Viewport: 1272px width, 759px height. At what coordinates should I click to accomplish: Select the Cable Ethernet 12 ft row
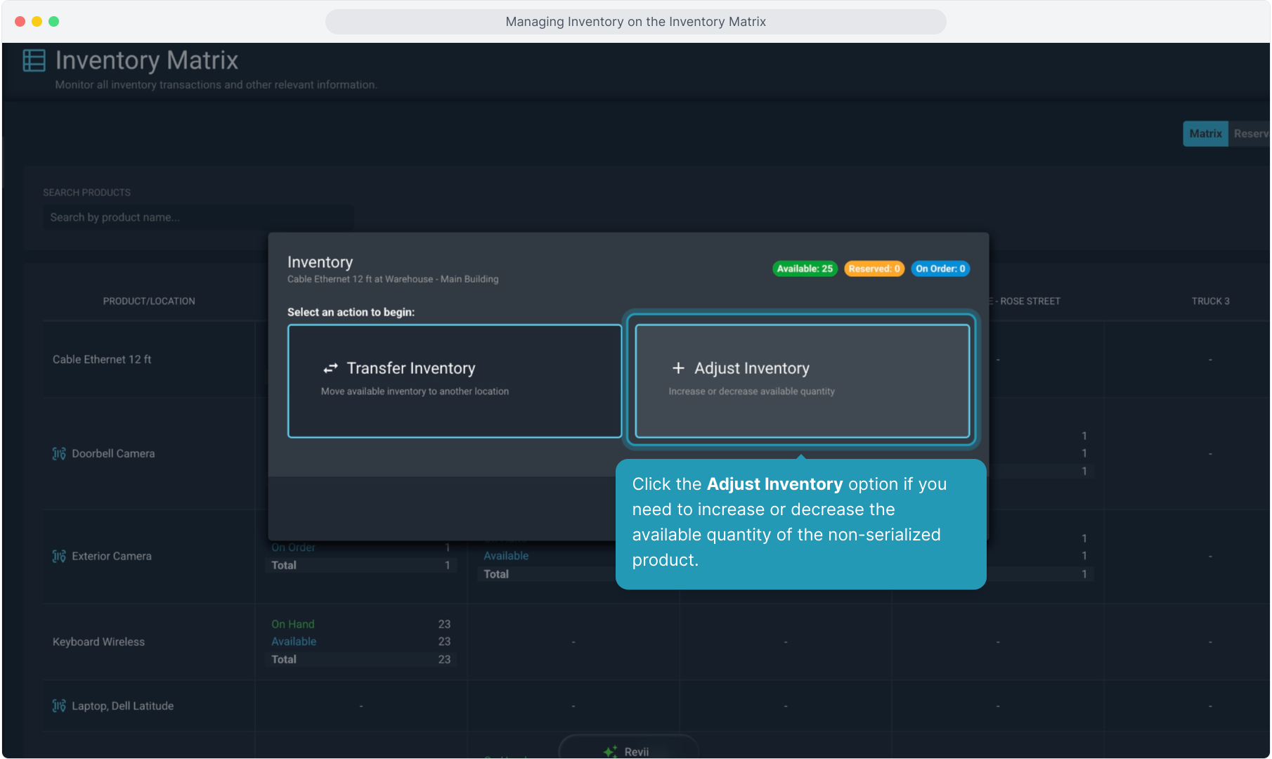coord(102,360)
